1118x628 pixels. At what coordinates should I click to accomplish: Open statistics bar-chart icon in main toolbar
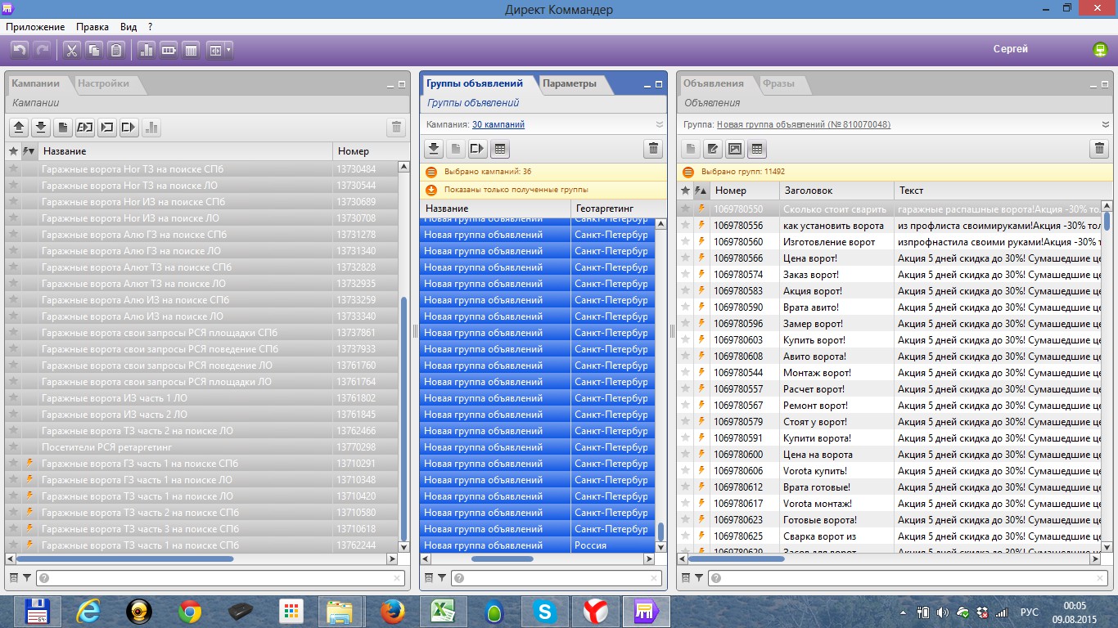(x=147, y=51)
